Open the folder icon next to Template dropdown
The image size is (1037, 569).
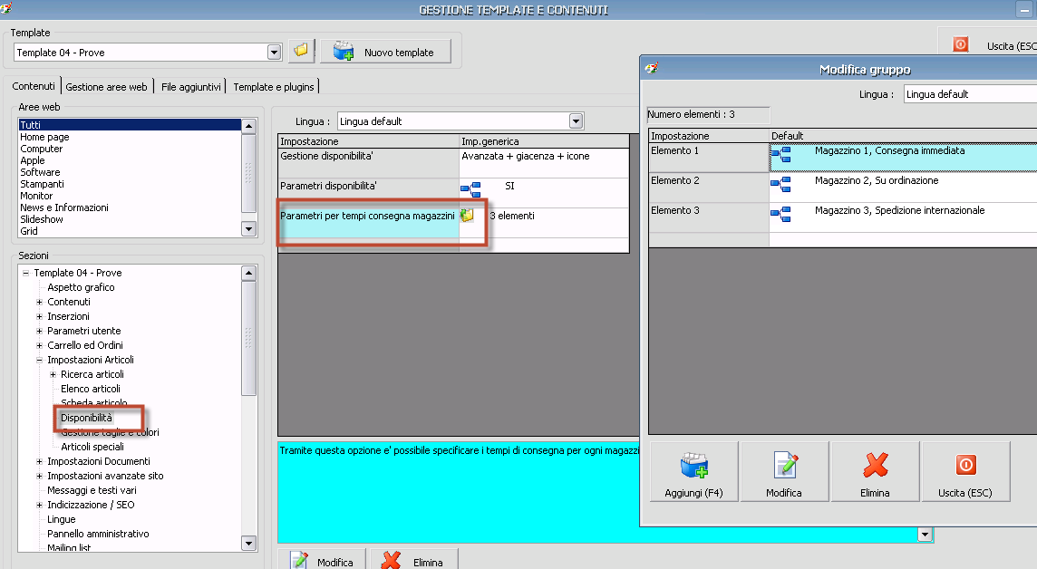point(301,51)
